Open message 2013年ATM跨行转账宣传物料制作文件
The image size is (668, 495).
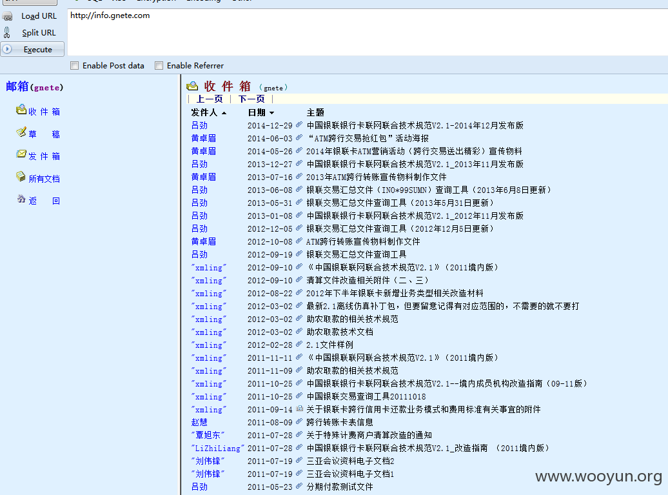pos(377,177)
